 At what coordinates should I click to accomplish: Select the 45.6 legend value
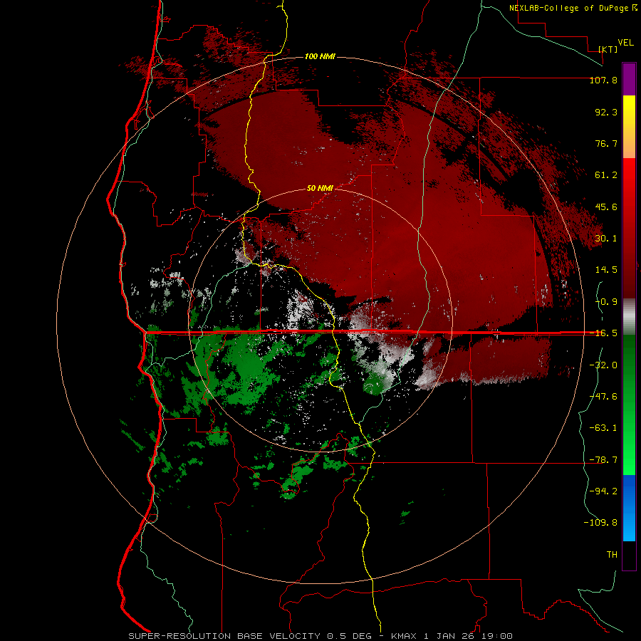pyautogui.click(x=606, y=207)
